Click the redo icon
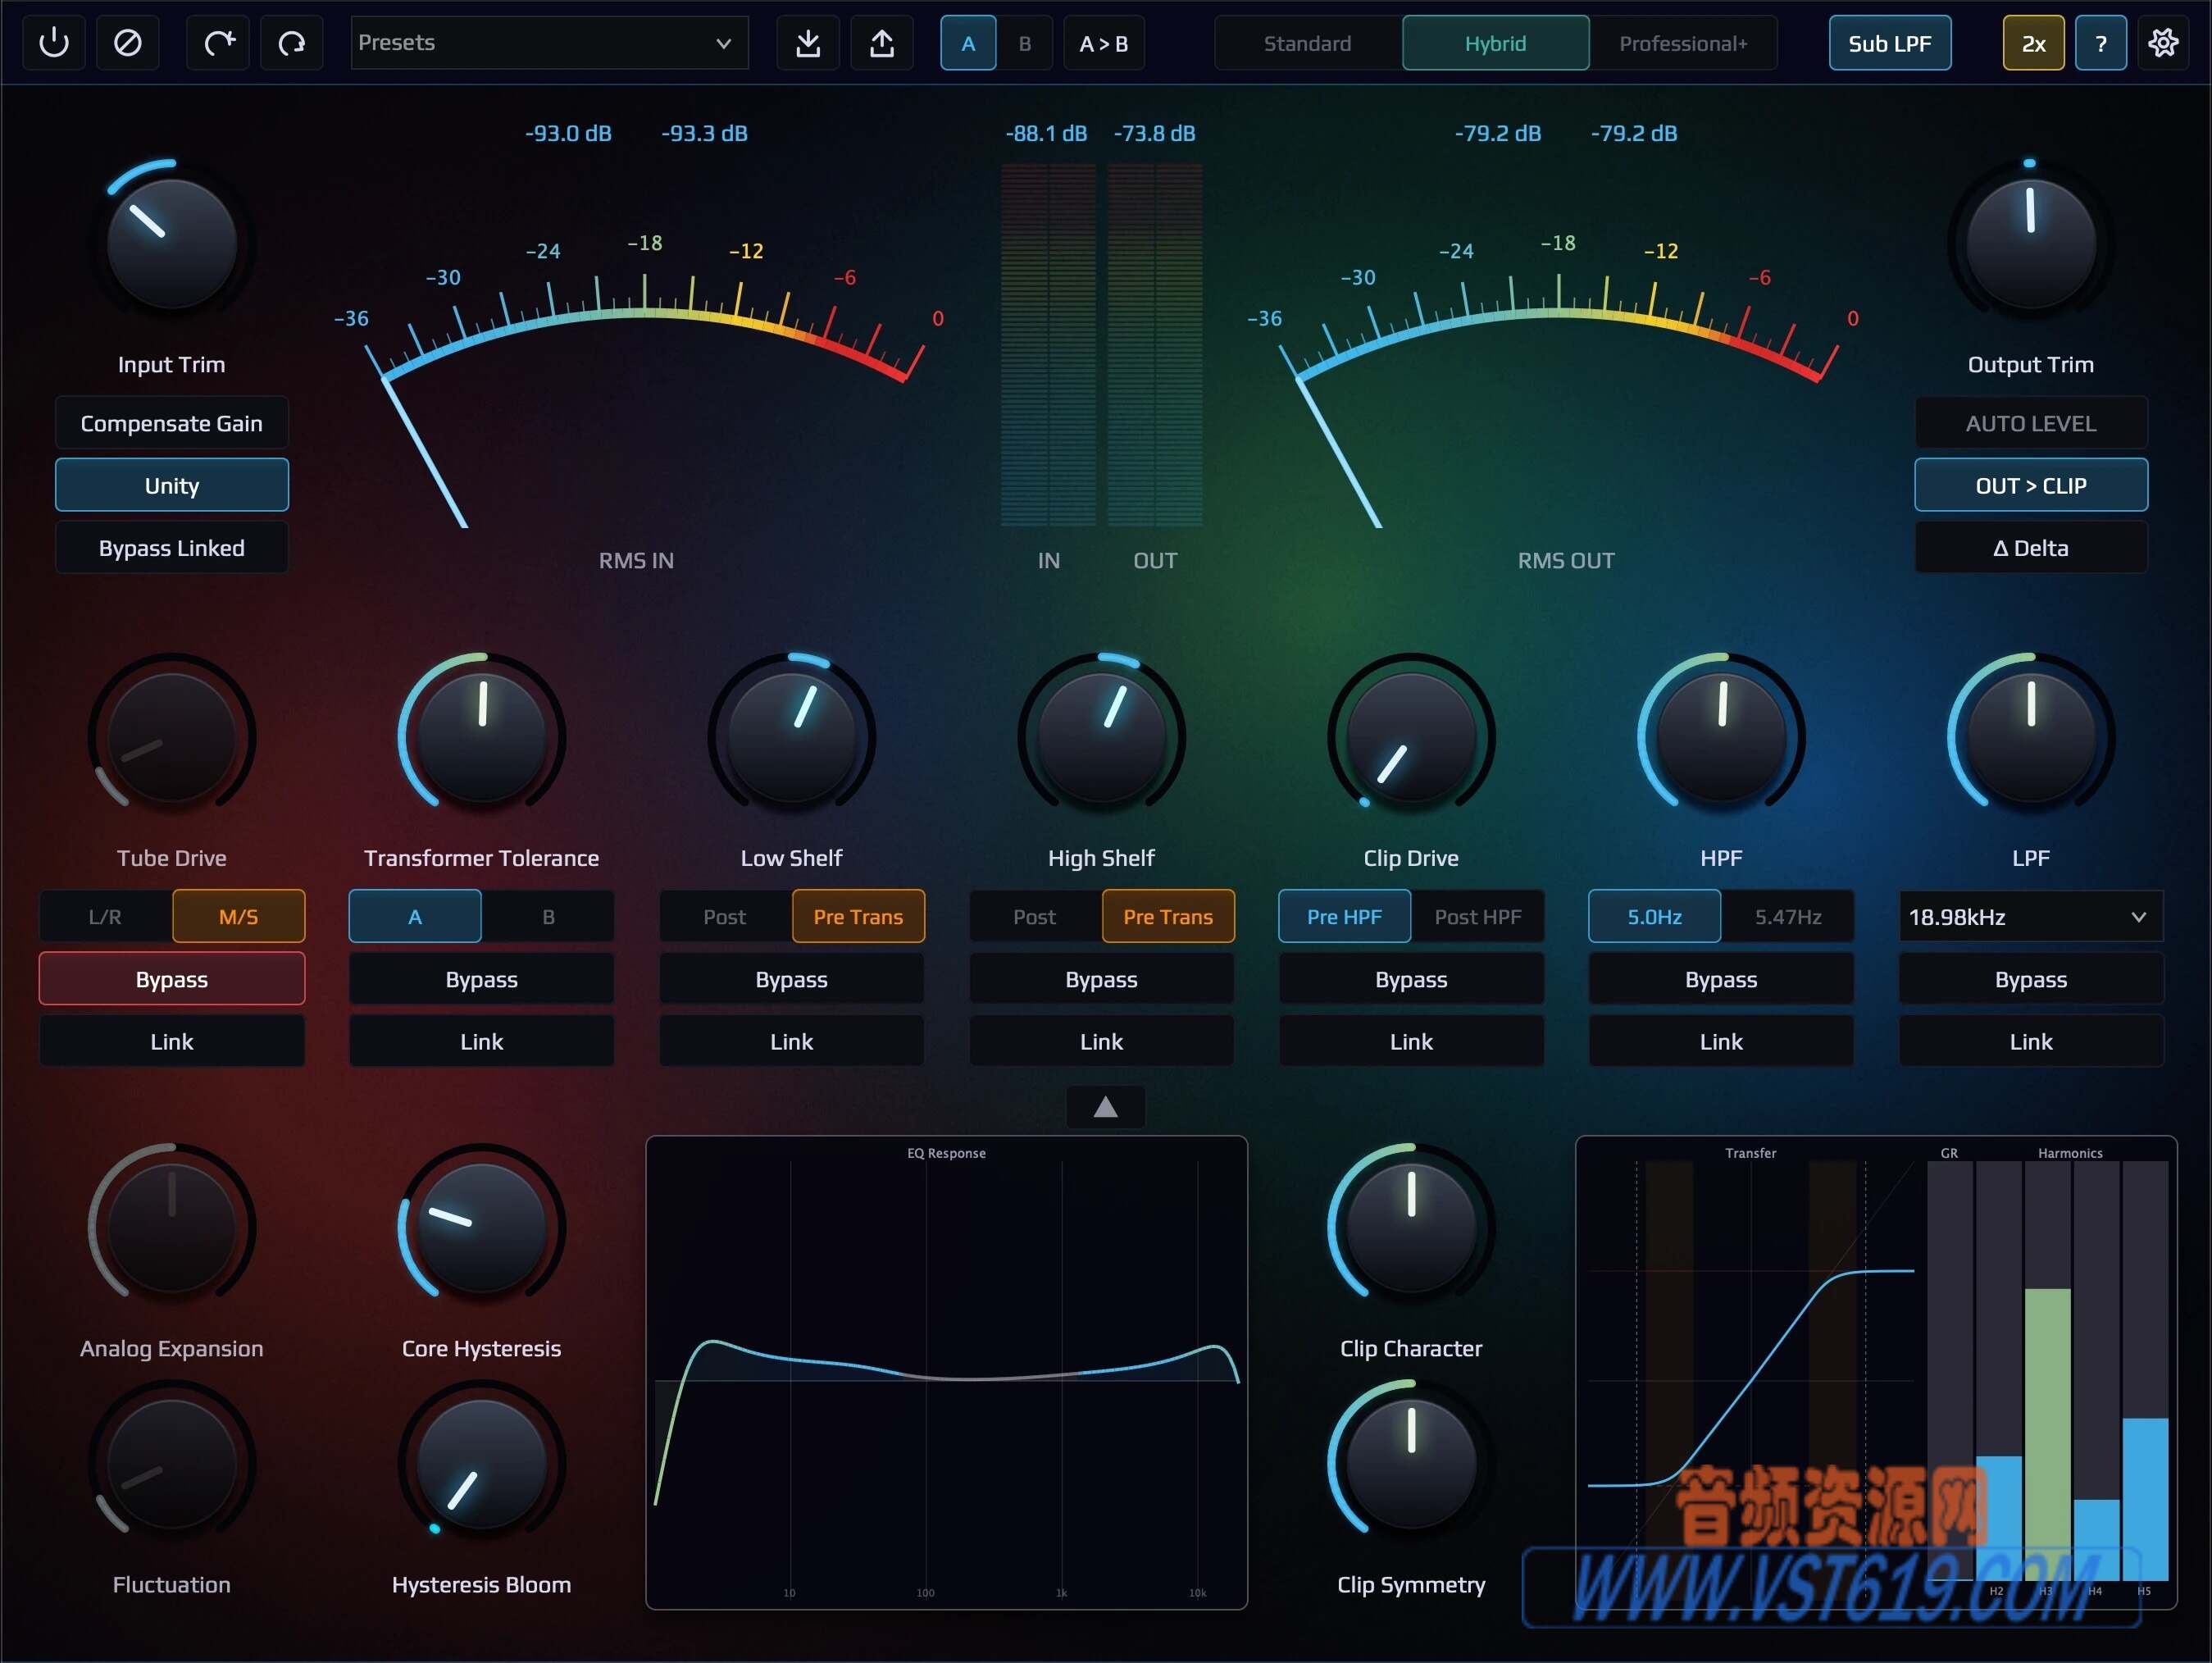The image size is (2212, 1663). (x=217, y=42)
